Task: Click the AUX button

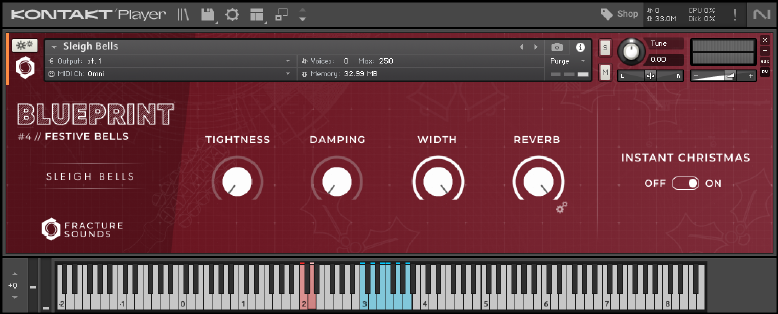Action: coord(765,60)
